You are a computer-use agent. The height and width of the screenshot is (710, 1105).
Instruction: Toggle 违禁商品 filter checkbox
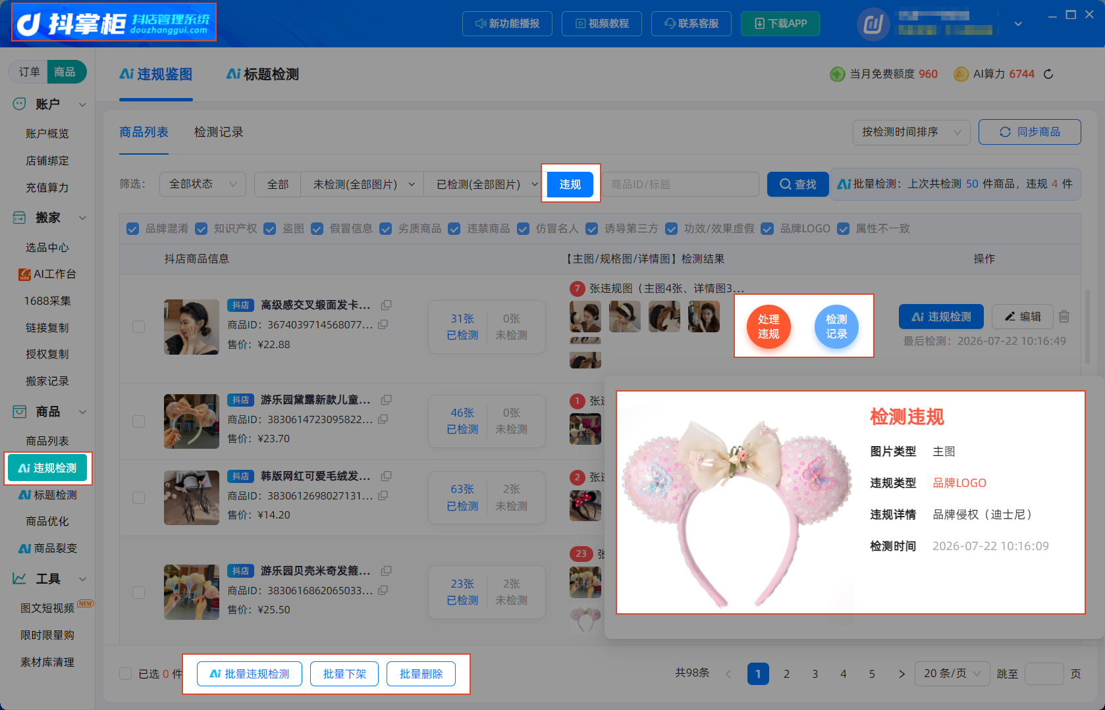454,229
